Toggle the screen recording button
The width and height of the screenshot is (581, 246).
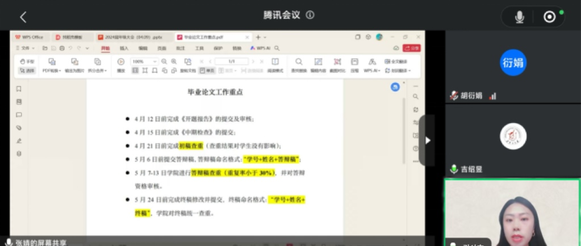pyautogui.click(x=549, y=17)
